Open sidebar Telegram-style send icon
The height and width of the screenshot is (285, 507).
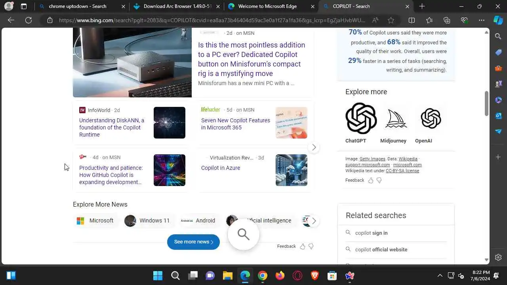click(x=498, y=131)
